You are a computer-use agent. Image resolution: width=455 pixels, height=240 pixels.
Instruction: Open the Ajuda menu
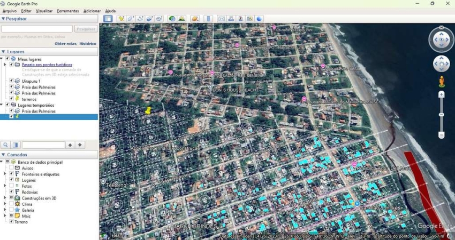pyautogui.click(x=110, y=11)
